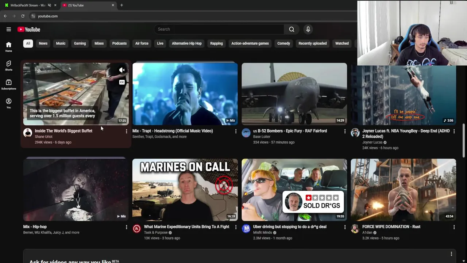Open options menu for Joyner Lucas Deep End
This screenshot has height=263, width=467.
pos(454,131)
